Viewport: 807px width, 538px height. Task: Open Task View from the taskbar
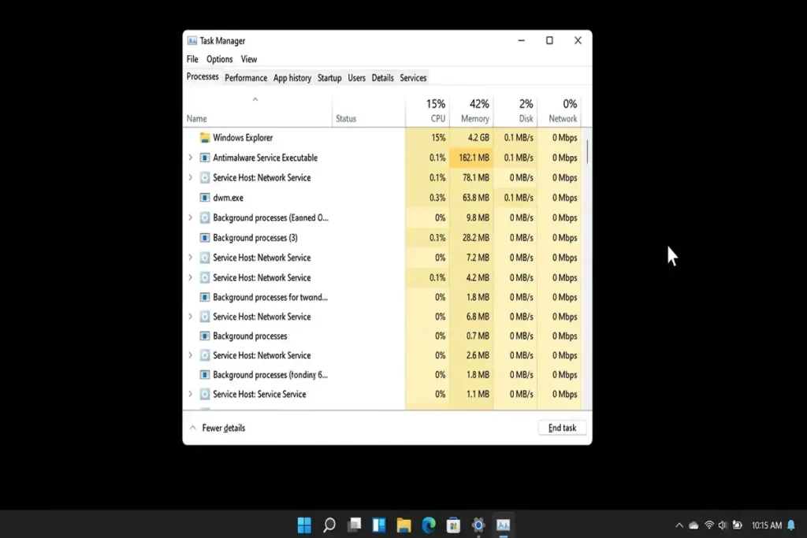click(354, 525)
